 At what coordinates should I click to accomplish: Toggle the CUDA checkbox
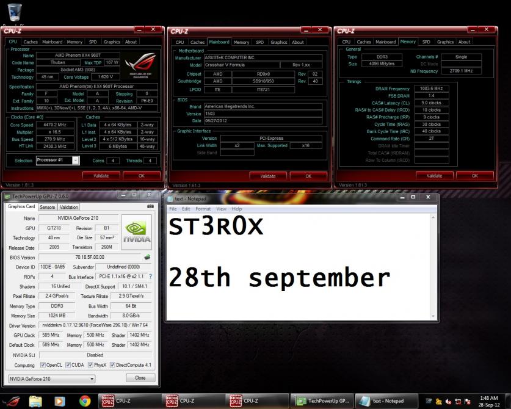click(x=68, y=364)
